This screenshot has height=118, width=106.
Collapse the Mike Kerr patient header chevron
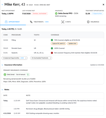pyautogui.click(x=2, y=4)
